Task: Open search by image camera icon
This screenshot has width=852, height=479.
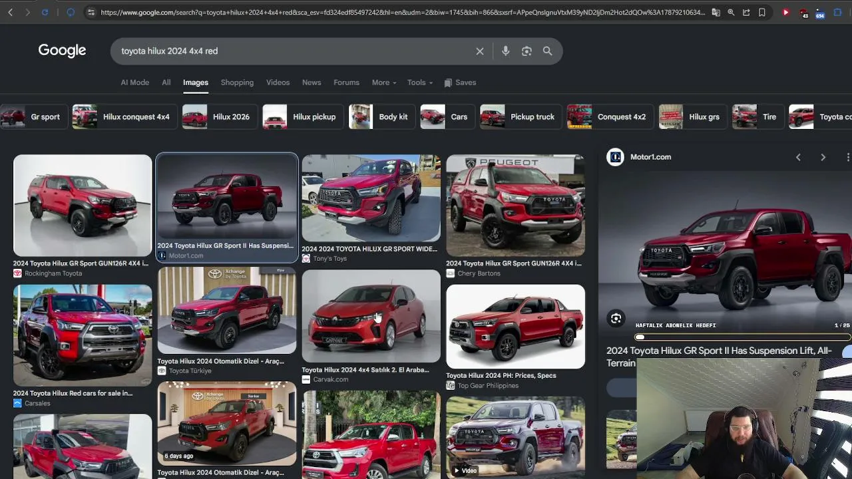Action: pyautogui.click(x=527, y=51)
